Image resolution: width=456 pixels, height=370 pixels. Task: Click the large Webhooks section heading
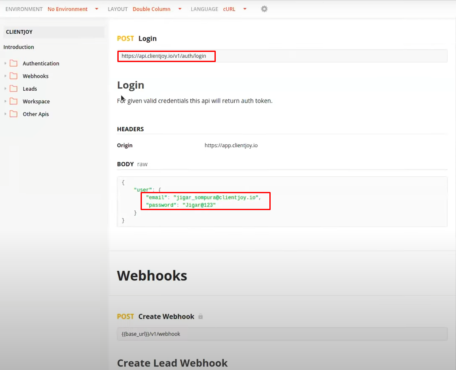[x=152, y=275]
